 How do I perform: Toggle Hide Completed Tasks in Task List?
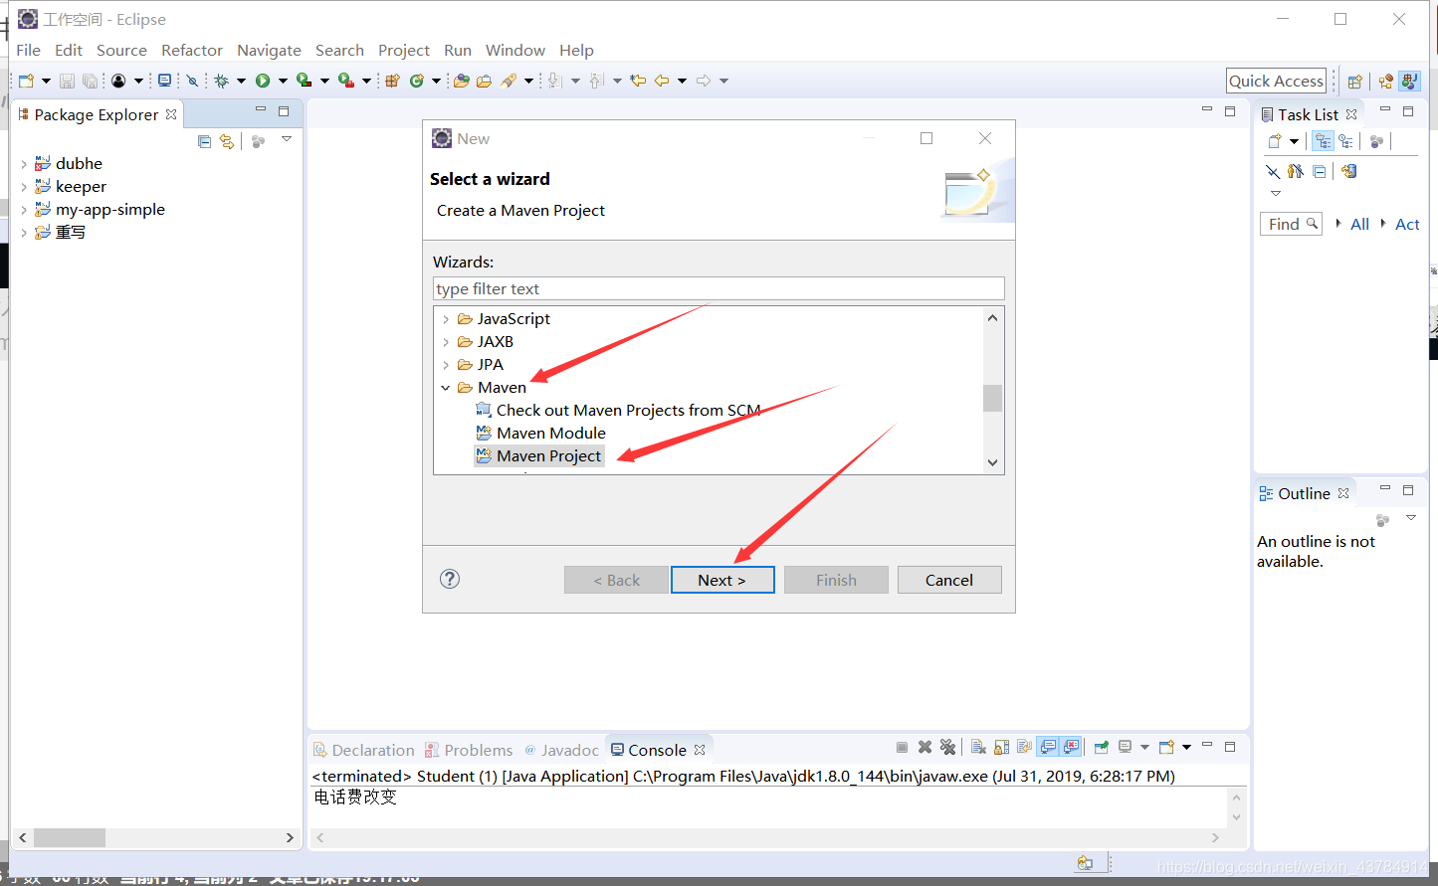[1273, 171]
